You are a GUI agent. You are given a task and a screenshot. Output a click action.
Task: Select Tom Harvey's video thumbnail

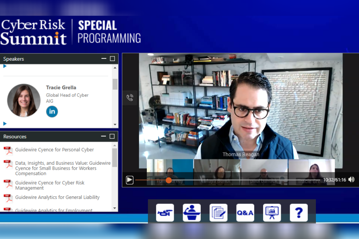(x=170, y=172)
